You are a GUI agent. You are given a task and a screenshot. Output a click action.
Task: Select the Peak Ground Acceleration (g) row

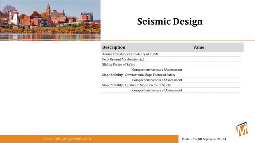(x=171, y=59)
